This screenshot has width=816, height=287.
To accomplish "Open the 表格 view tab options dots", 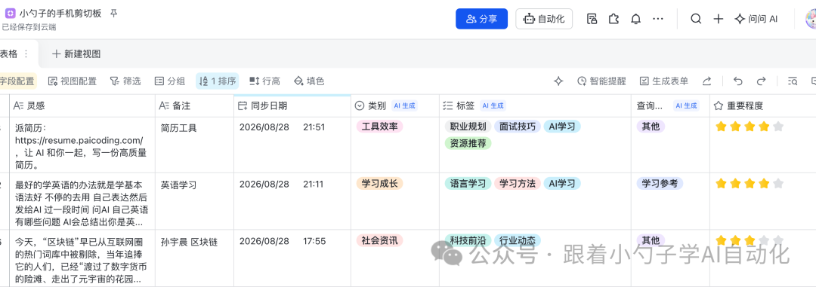I will [x=26, y=54].
